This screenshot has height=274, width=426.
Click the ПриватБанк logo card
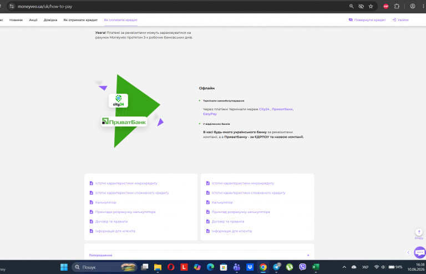pyautogui.click(x=124, y=121)
